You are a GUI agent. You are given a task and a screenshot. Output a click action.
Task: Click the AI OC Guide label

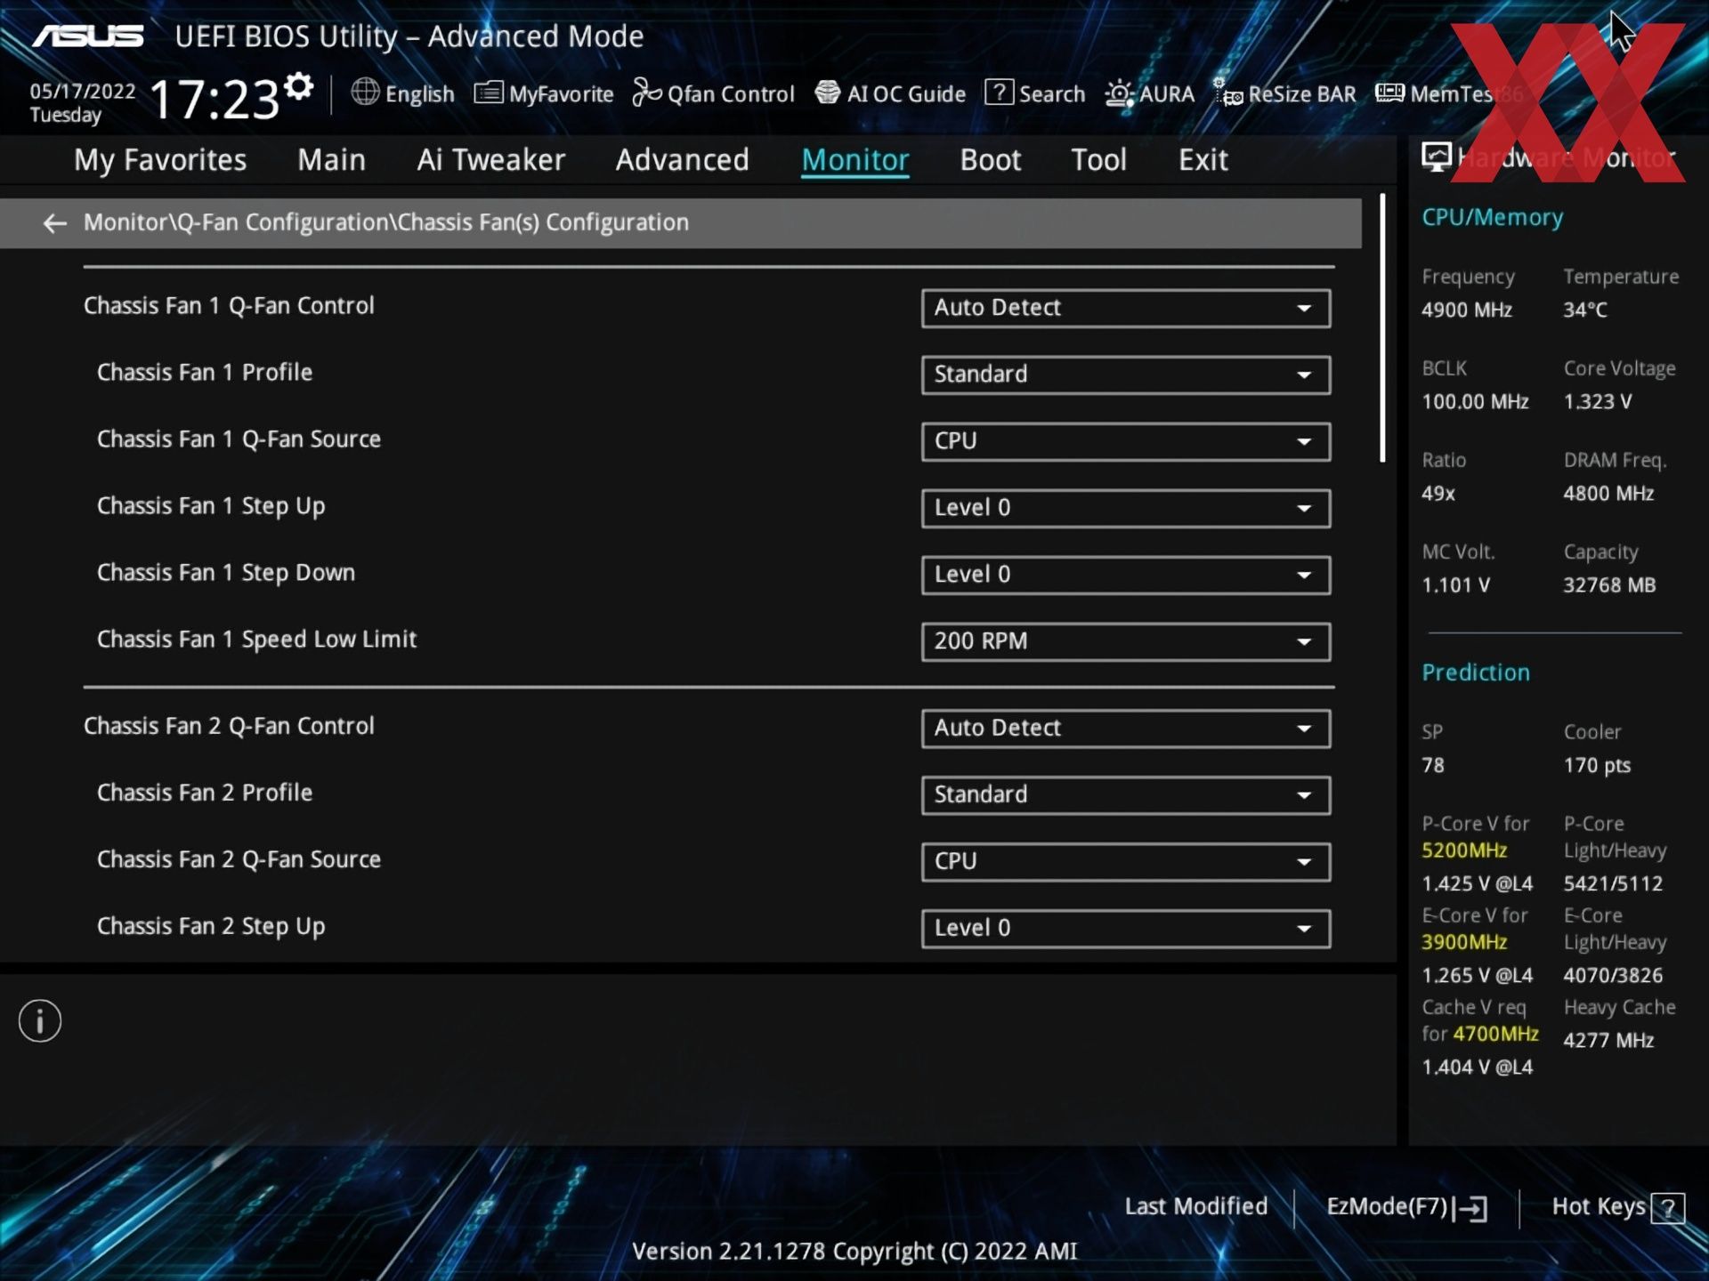tap(906, 94)
